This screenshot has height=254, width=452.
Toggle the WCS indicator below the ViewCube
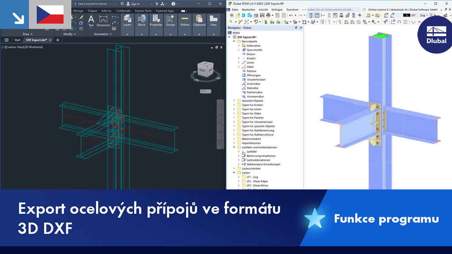(206, 91)
